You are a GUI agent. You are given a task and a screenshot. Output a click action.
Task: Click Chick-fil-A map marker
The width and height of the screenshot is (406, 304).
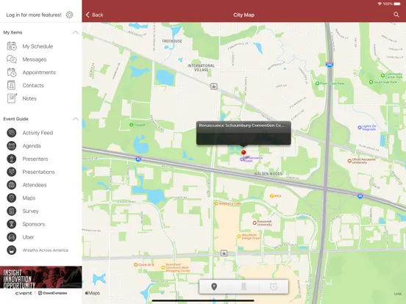(135, 264)
